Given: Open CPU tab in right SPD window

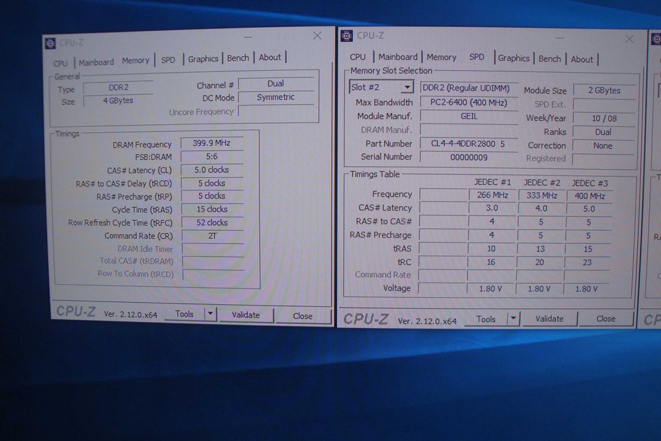Looking at the screenshot, I should [x=358, y=57].
